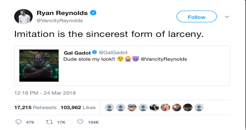Image resolution: width=246 pixels, height=130 pixels.
Task: Click the @VancityReynolds mention in quoted tweet
Action: [x=164, y=59]
